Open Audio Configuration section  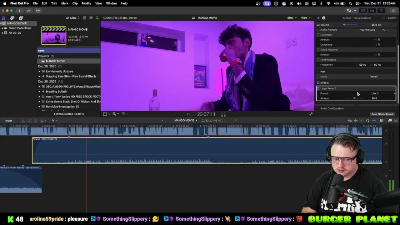click(x=332, y=108)
